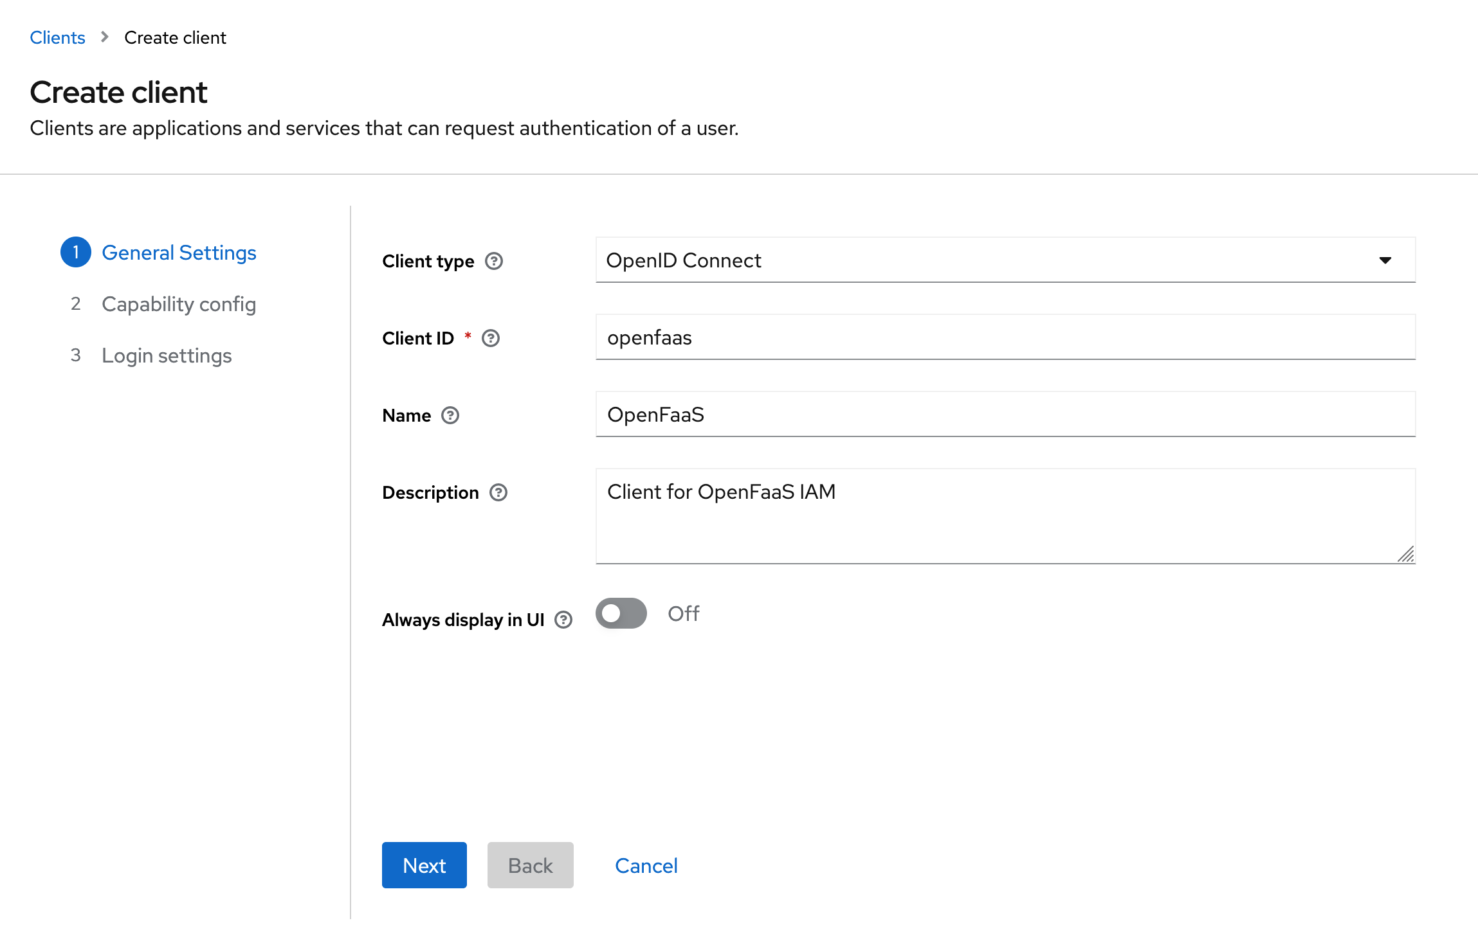Click the Cancel link
This screenshot has height=950, width=1478.
click(x=646, y=865)
